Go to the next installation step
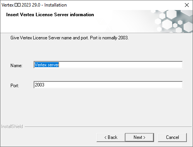Viewport: 193px width, 147px height. point(139,137)
